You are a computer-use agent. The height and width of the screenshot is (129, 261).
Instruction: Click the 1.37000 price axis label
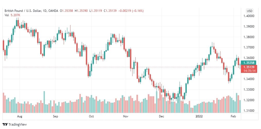pyautogui.click(x=249, y=48)
